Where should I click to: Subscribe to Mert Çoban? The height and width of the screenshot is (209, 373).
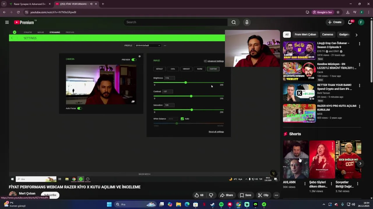(50, 195)
